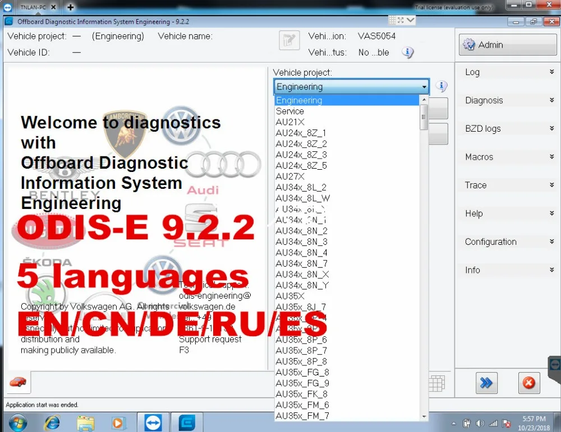Click Action Center flag tray icon

[x=506, y=424]
